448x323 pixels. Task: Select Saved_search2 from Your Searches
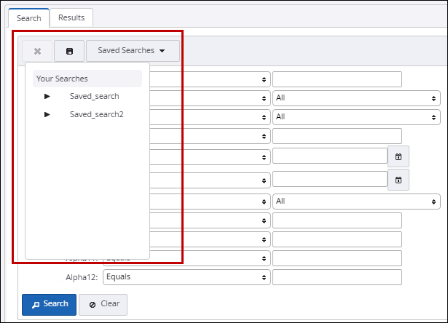tap(96, 114)
